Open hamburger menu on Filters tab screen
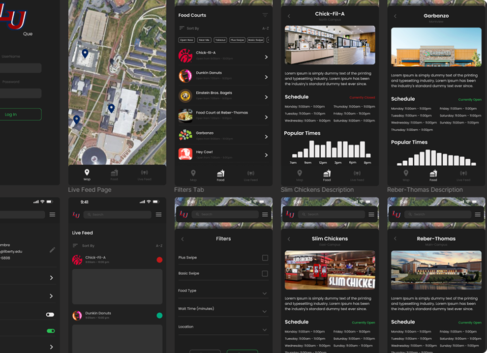The width and height of the screenshot is (487, 353). point(265,214)
